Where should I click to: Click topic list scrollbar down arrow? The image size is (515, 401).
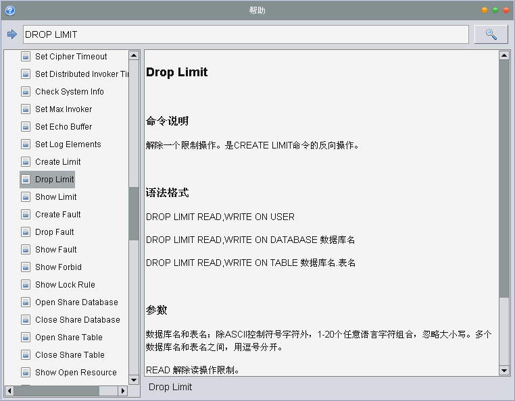[134, 380]
